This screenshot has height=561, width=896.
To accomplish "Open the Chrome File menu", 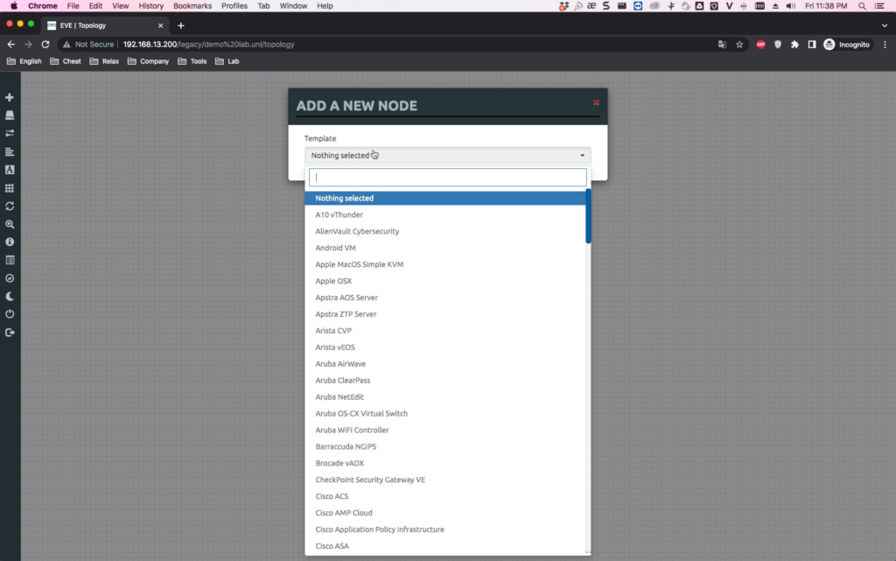I will click(73, 6).
